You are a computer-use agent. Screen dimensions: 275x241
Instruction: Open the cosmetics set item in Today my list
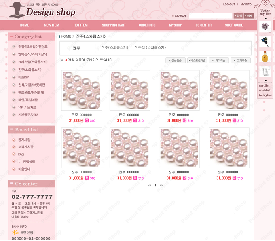265,72
